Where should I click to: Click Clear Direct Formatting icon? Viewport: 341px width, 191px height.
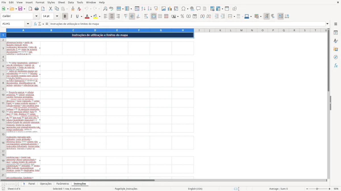[x=79, y=9]
